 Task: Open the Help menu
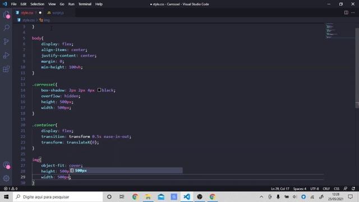coord(99,4)
